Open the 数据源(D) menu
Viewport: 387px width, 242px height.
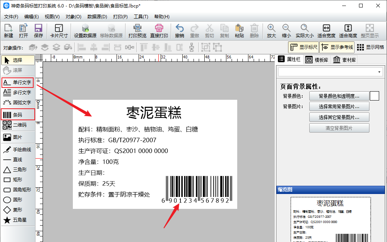coord(97,17)
